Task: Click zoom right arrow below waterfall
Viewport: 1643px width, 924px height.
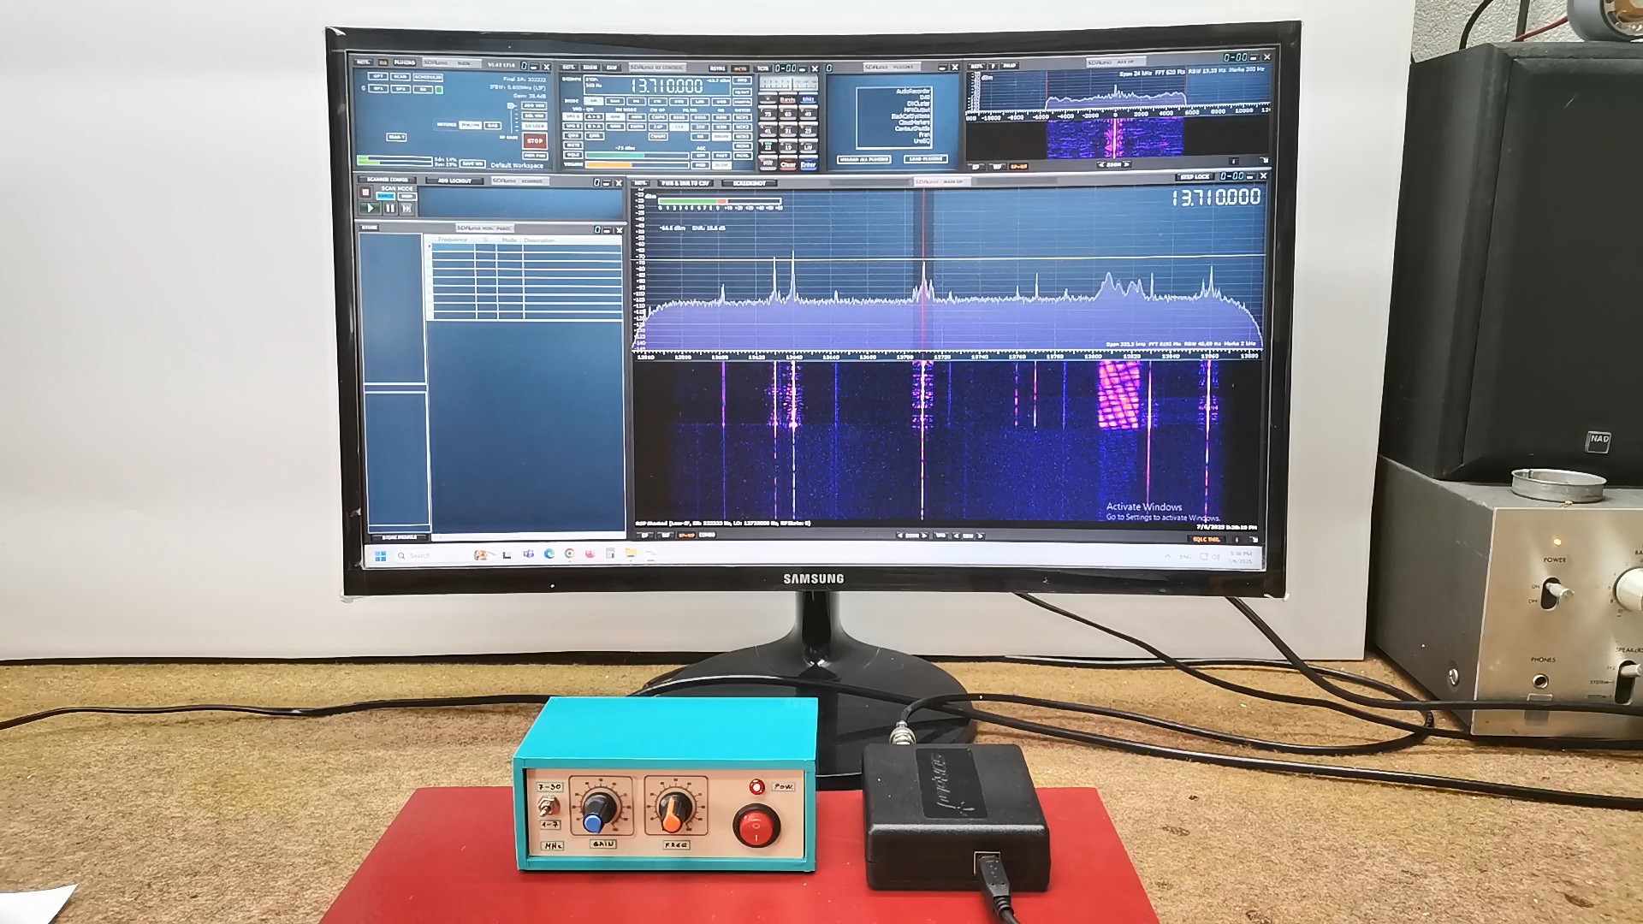Action: [x=926, y=536]
